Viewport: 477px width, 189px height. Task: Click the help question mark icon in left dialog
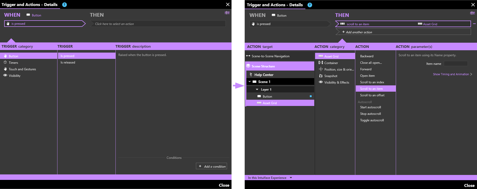[x=65, y=5]
